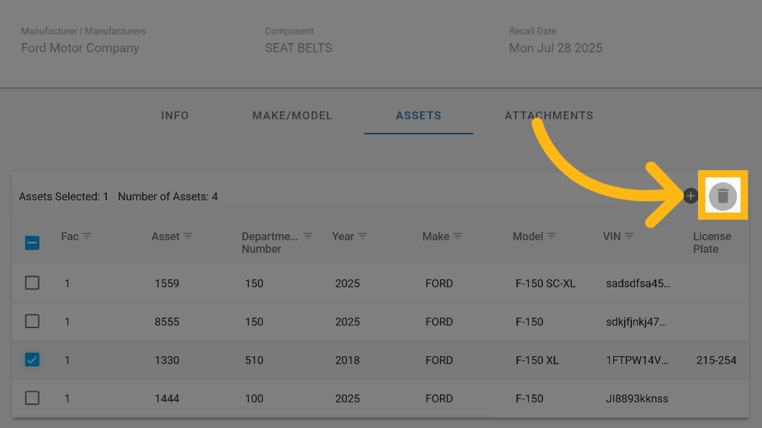Open filter menu for Model column
This screenshot has width=762, height=428.
(x=552, y=236)
